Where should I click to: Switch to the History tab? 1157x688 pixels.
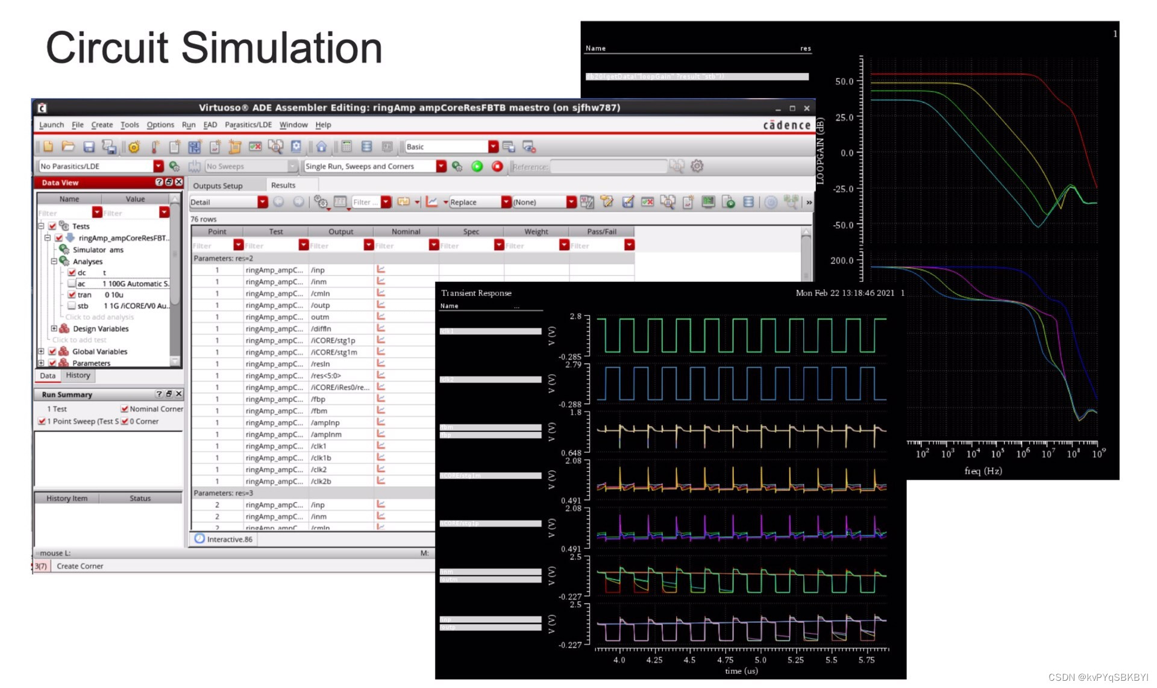coord(78,375)
